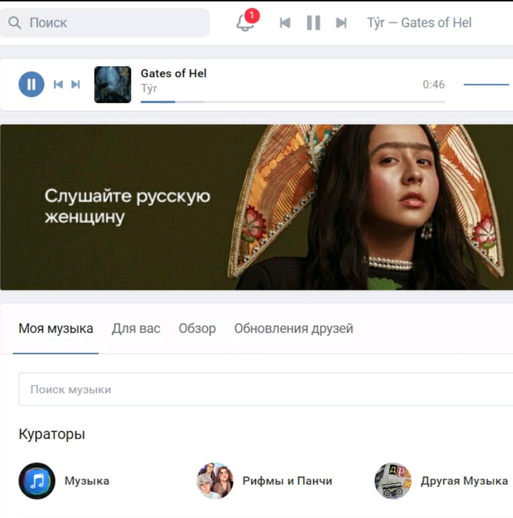Click the Кураторы section heading
The width and height of the screenshot is (513, 518).
tap(52, 434)
